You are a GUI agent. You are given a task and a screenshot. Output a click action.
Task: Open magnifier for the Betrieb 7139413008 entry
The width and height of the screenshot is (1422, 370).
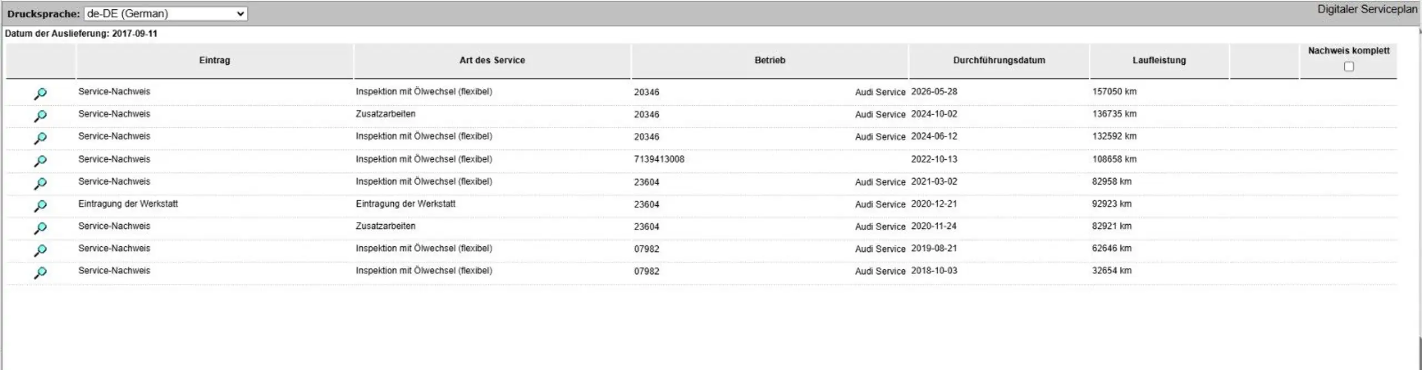(40, 161)
